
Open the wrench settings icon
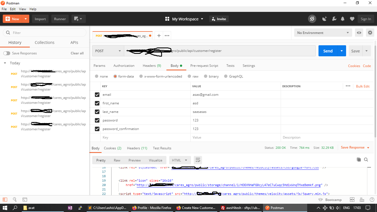(334, 19)
